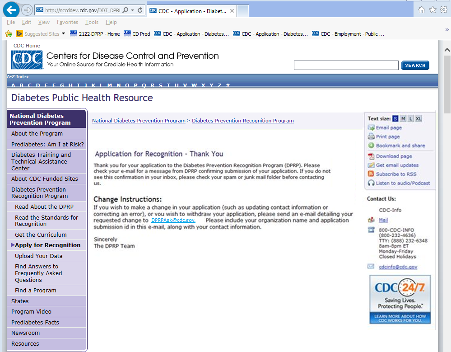451x352 pixels.
Task: Click the Print page printer icon
Action: (x=371, y=136)
